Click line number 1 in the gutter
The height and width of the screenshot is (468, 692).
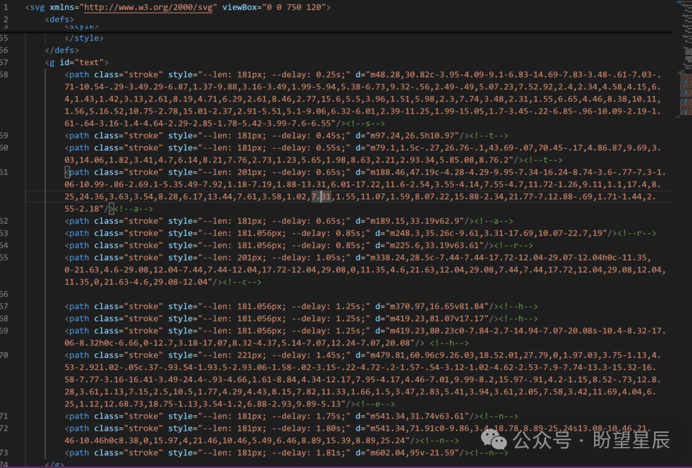pos(5,7)
